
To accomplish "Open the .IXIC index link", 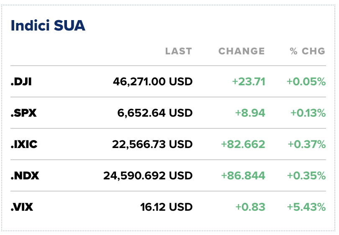I will click(24, 144).
